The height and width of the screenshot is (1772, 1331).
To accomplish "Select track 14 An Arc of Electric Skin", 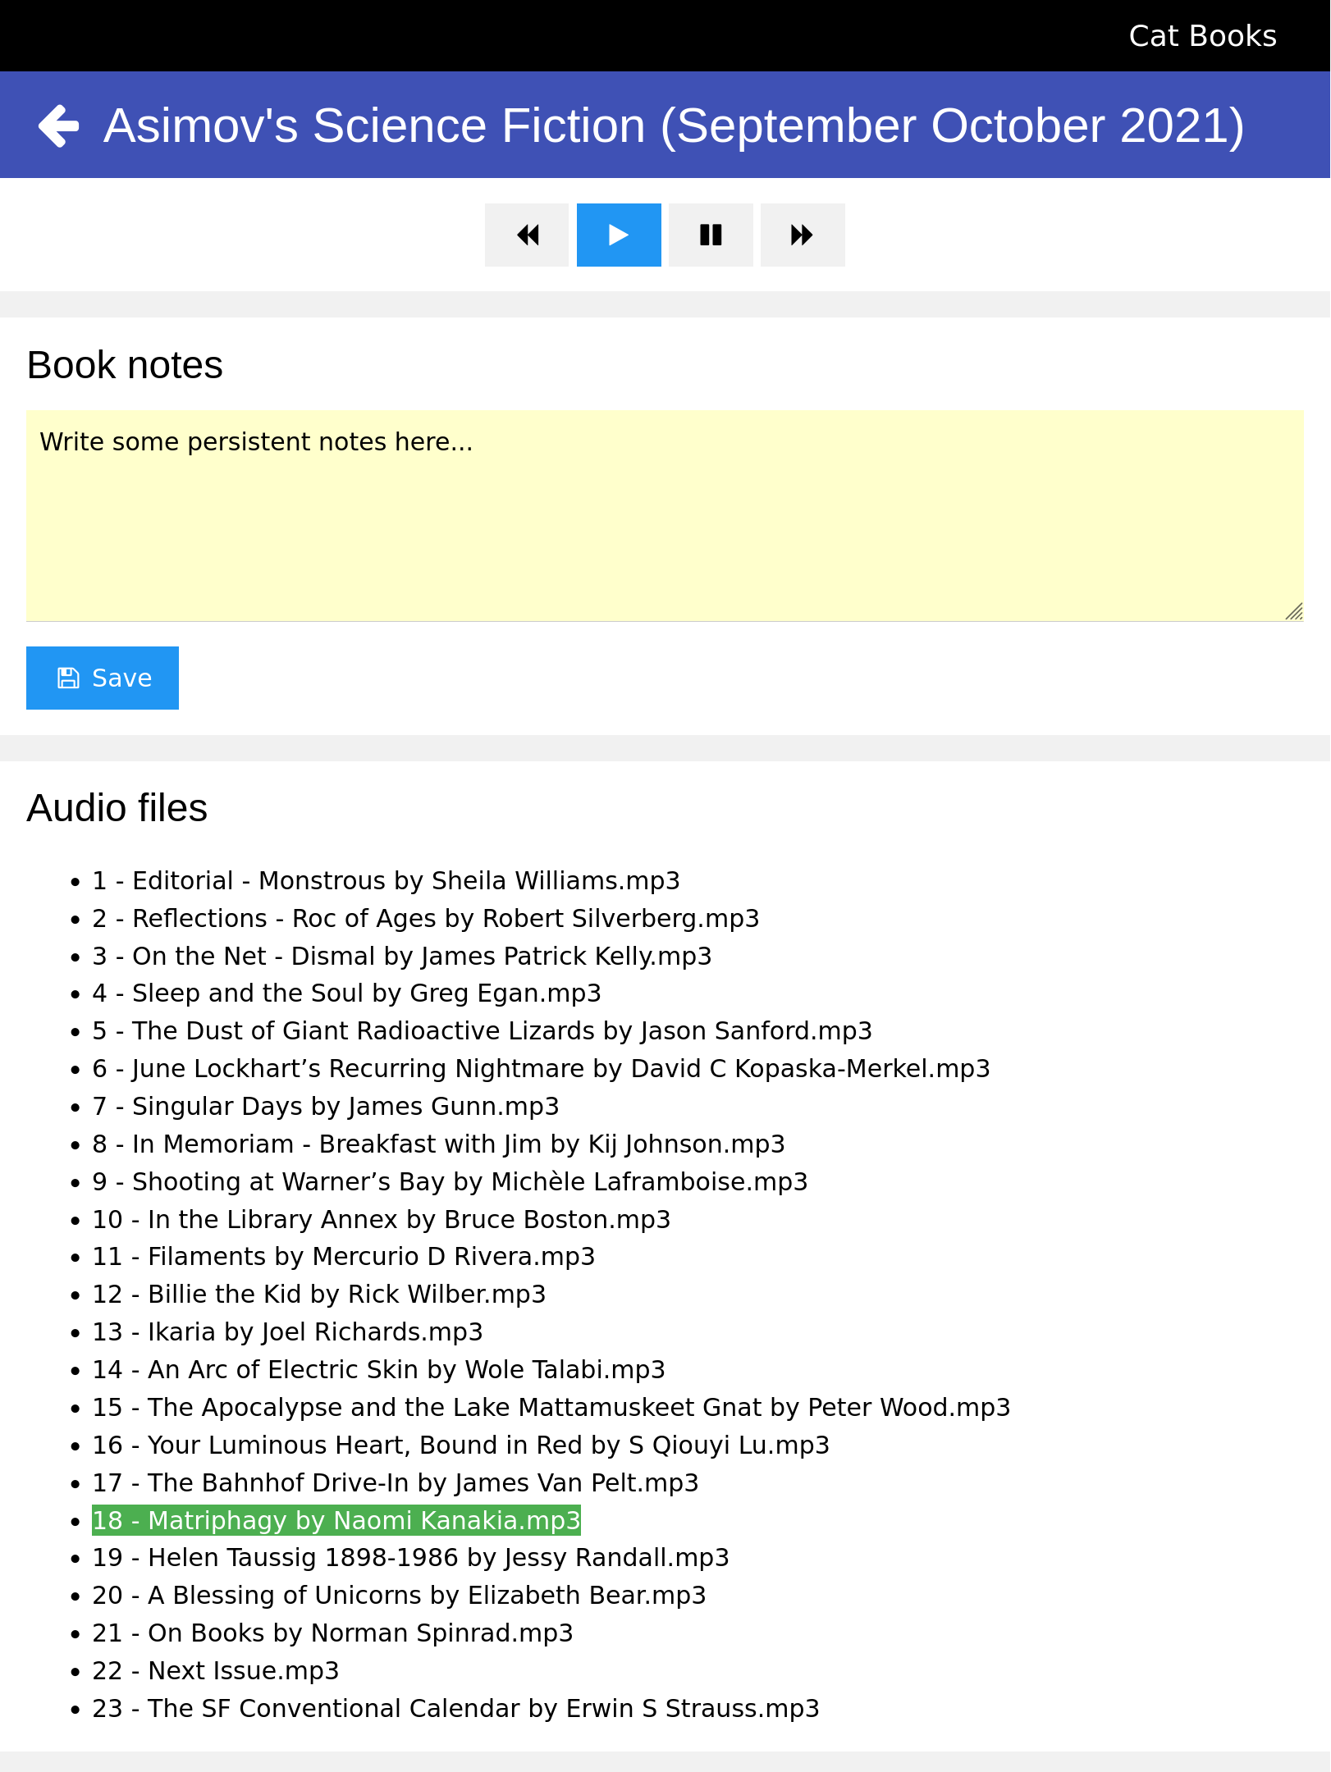I will click(378, 1370).
